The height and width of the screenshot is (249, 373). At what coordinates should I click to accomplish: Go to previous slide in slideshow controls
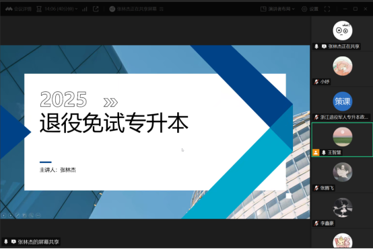[3, 215]
